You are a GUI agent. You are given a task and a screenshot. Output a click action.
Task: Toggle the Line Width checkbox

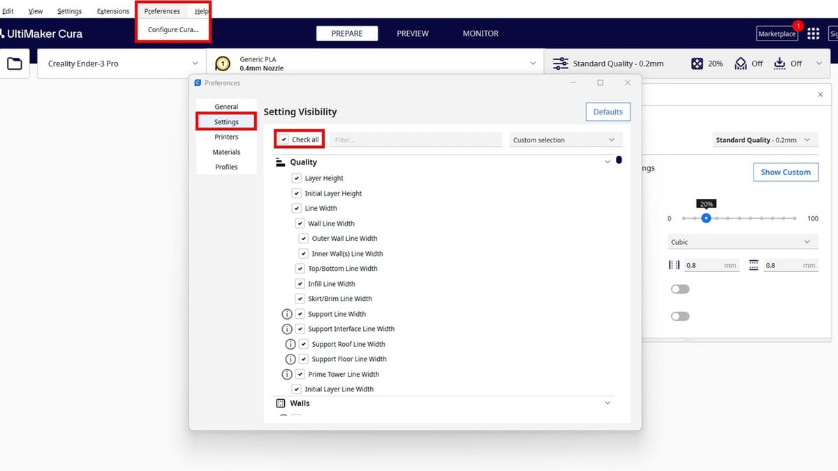pos(296,208)
